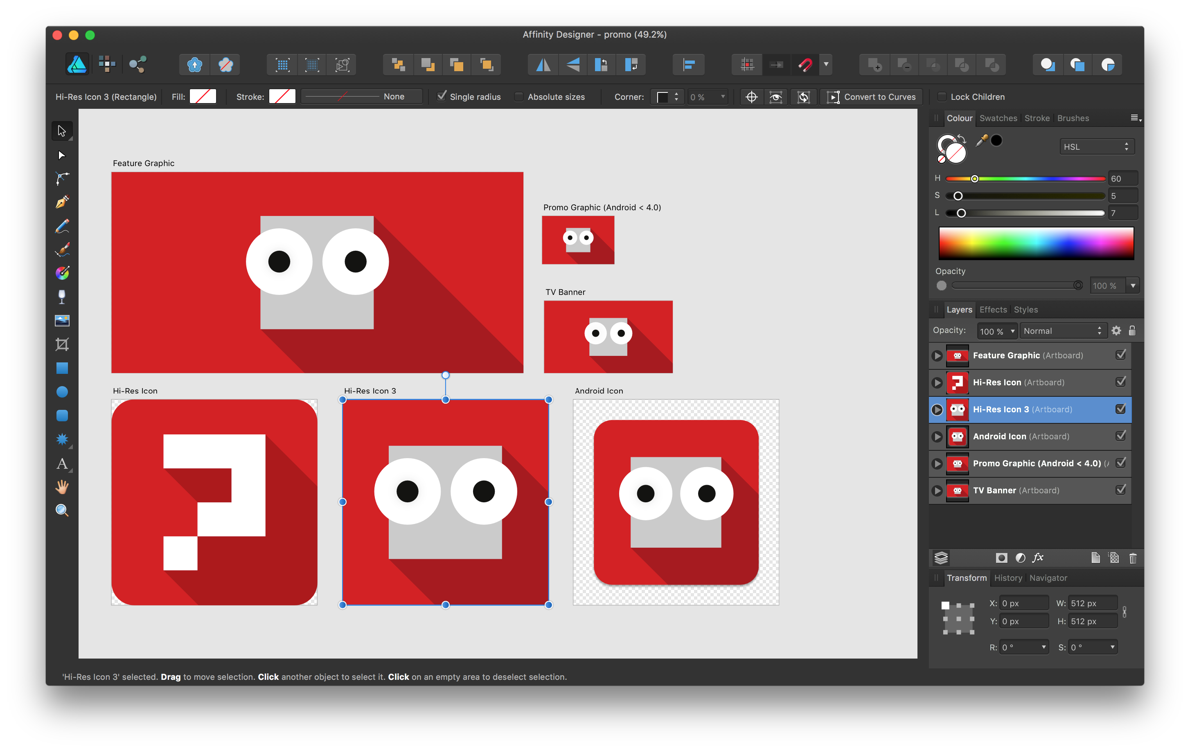The height and width of the screenshot is (751, 1190).
Task: Select the Artistic Text tool
Action: point(62,463)
